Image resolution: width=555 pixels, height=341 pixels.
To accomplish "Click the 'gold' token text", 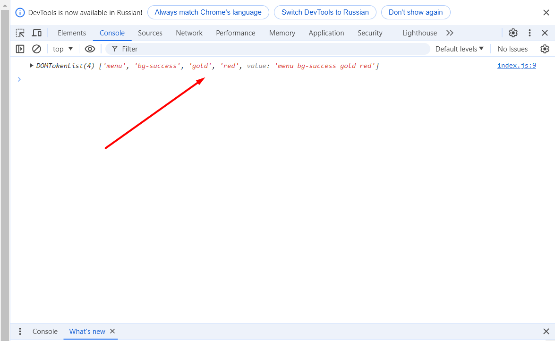I will point(200,66).
